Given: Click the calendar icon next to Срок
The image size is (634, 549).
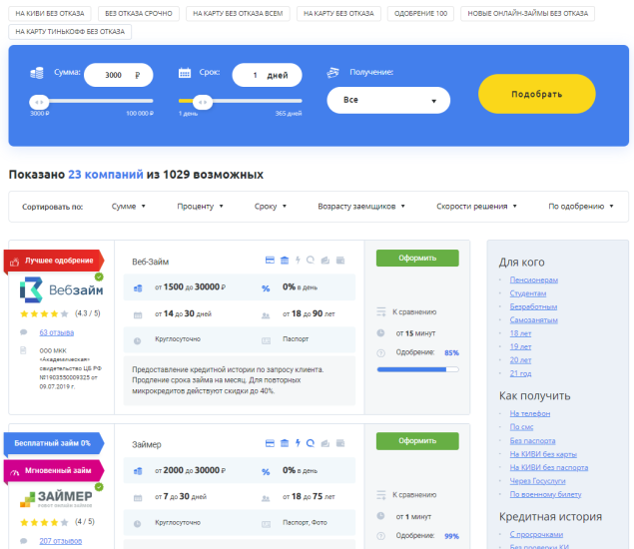Looking at the screenshot, I should tap(185, 73).
